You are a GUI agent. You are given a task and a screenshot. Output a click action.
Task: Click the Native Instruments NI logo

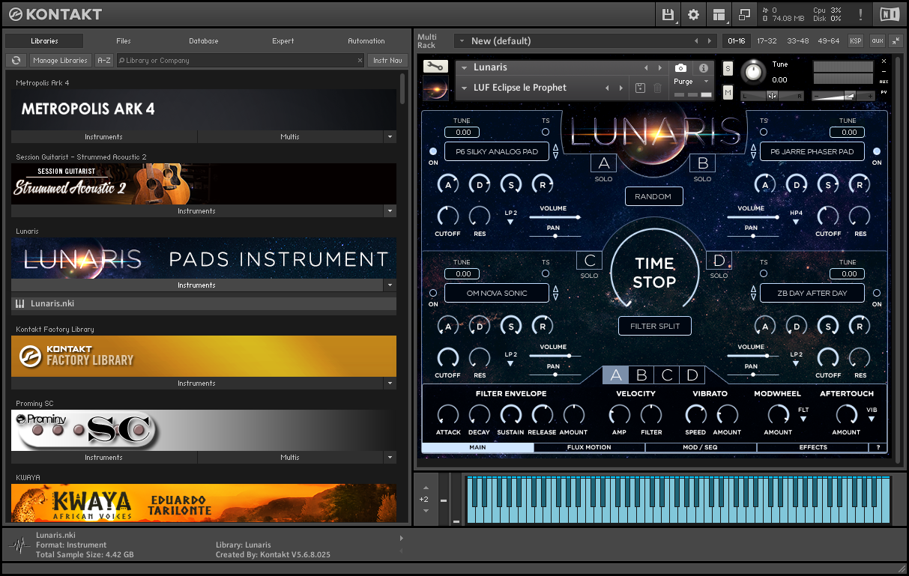tap(890, 14)
